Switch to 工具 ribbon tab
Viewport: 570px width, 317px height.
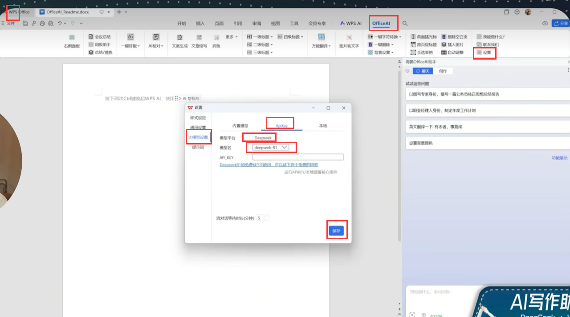click(294, 24)
